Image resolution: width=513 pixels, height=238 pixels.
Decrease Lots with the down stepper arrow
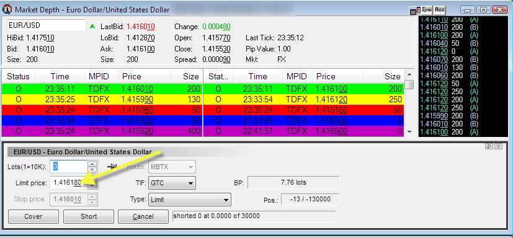(x=92, y=170)
